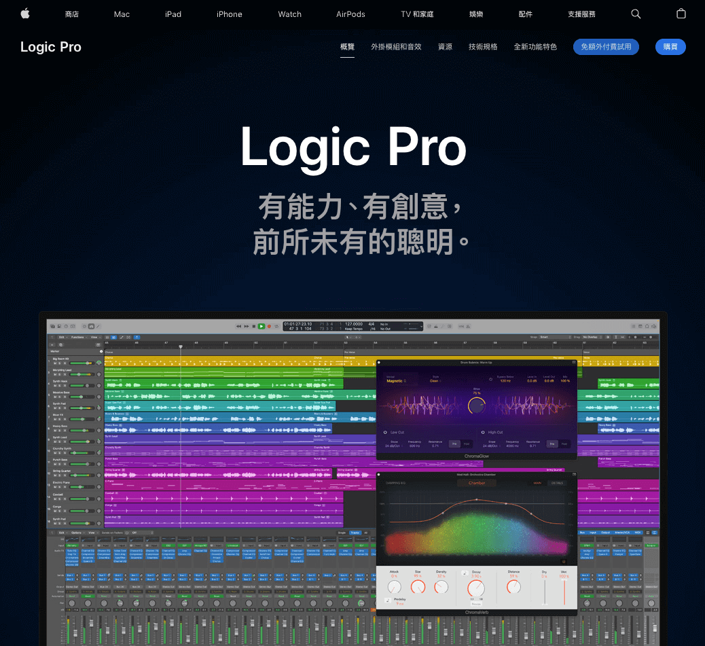Screen dimensions: 705x646
Task: Click the red Record button in transport
Action: click(x=269, y=326)
